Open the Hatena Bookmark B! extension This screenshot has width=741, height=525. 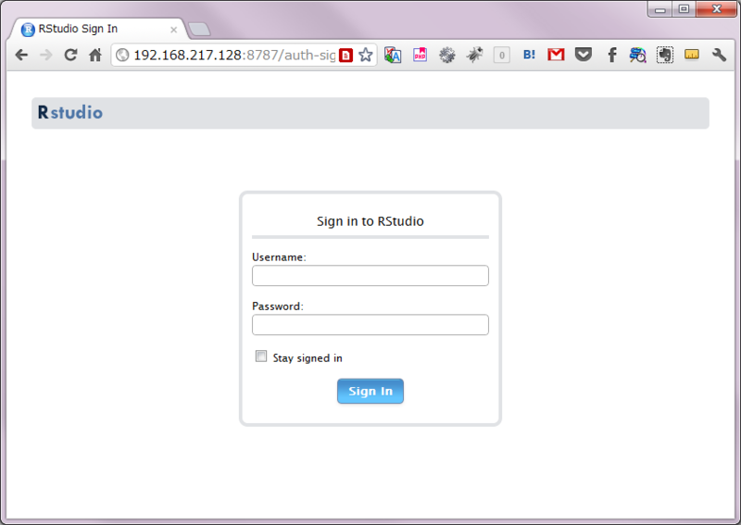coord(529,56)
